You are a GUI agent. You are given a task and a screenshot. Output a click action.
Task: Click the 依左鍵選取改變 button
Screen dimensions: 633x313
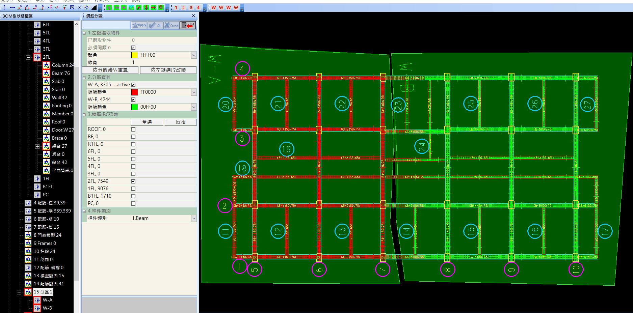click(x=168, y=70)
